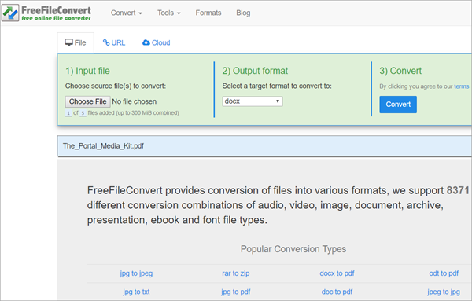Image resolution: width=472 pixels, height=301 pixels.
Task: Open the jpg to txt conversion link
Action: (x=136, y=292)
